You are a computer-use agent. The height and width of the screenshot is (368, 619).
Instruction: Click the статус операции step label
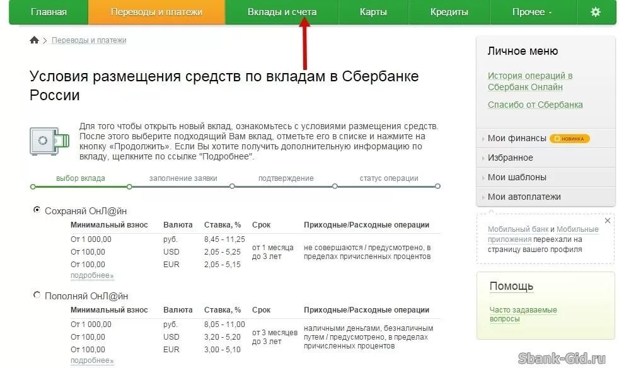click(x=389, y=178)
